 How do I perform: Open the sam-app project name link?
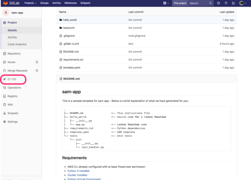click(17, 13)
